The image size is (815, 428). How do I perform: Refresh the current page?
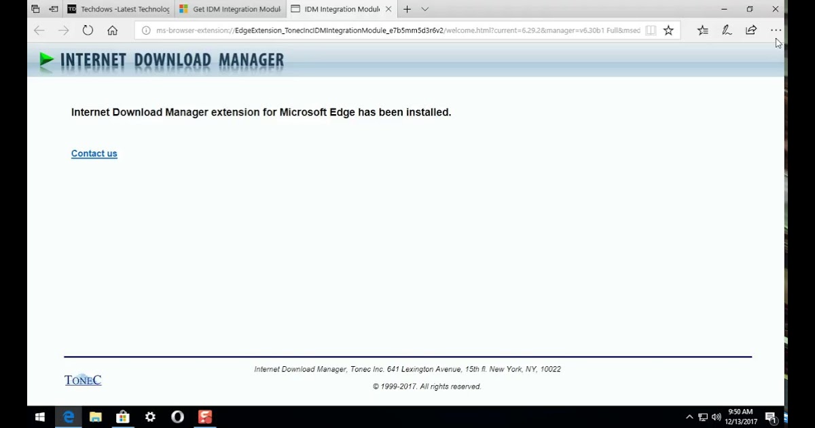pos(88,31)
